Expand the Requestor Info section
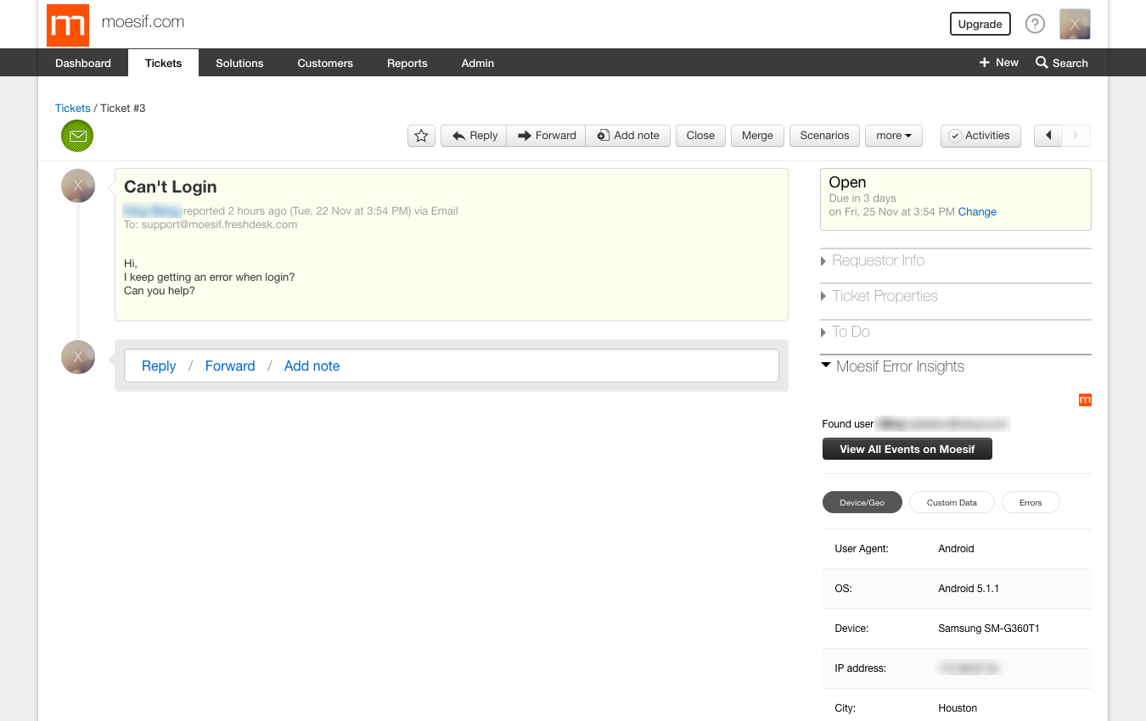Viewport: 1146px width, 721px height. click(x=879, y=260)
